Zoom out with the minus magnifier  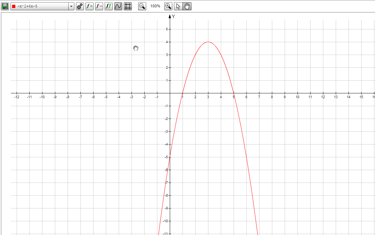(x=142, y=6)
